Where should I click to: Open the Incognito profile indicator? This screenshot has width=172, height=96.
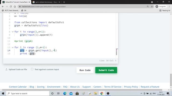click(161, 6)
